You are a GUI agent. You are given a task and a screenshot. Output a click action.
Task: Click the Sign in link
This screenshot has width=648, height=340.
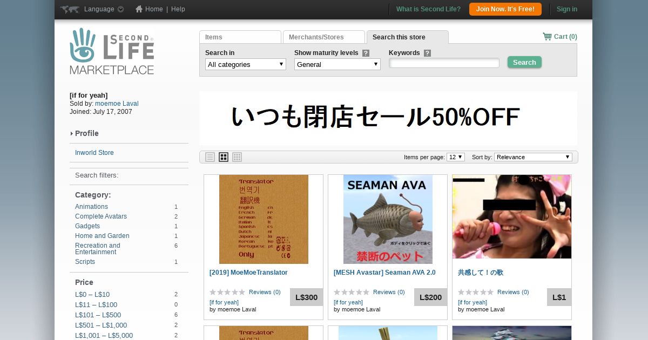(567, 9)
